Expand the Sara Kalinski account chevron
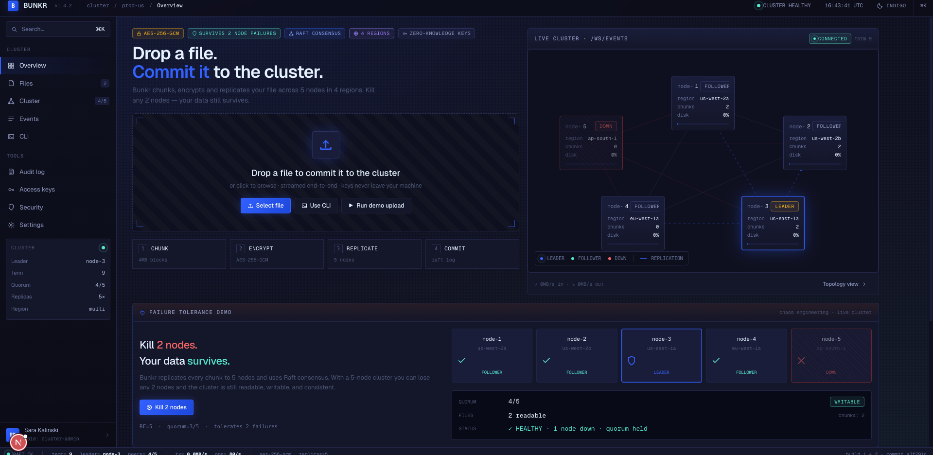This screenshot has height=455, width=933. (107, 435)
